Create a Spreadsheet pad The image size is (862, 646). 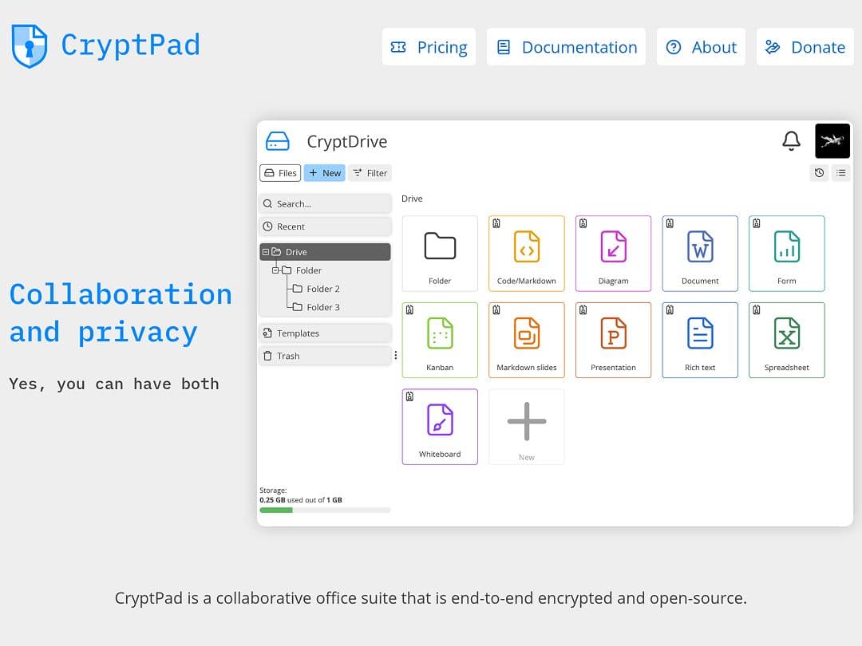coord(787,340)
